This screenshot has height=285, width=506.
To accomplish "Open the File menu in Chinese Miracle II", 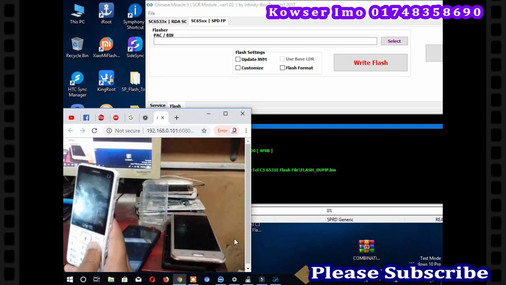I will tap(151, 13).
